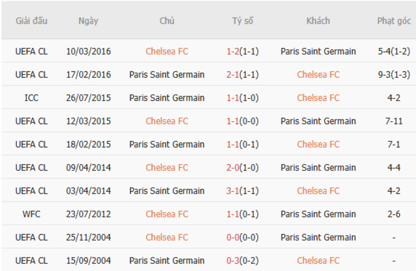Click the 1-2(1-1) score
This screenshot has width=416, height=271.
click(x=243, y=51)
